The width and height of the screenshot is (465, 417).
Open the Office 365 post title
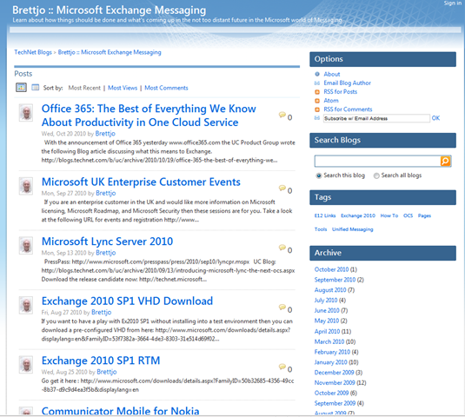point(149,116)
